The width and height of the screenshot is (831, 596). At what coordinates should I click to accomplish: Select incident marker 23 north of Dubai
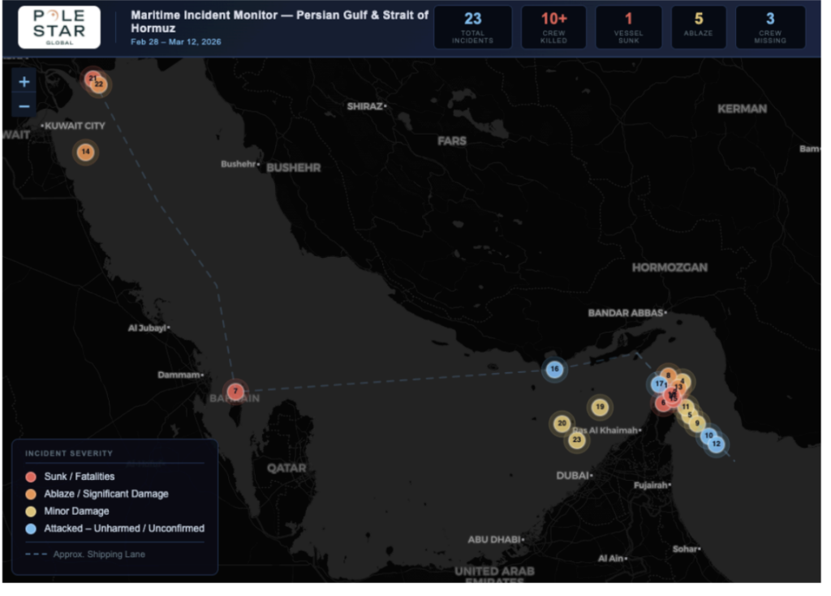(577, 440)
